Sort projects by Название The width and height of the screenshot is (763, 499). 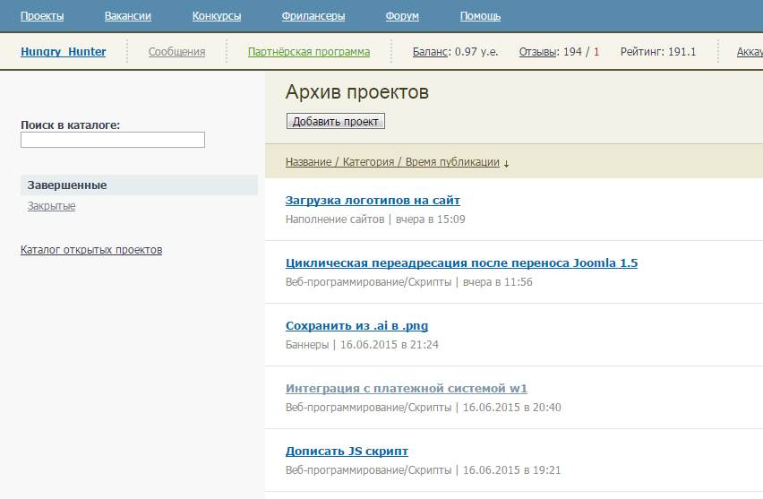(308, 162)
